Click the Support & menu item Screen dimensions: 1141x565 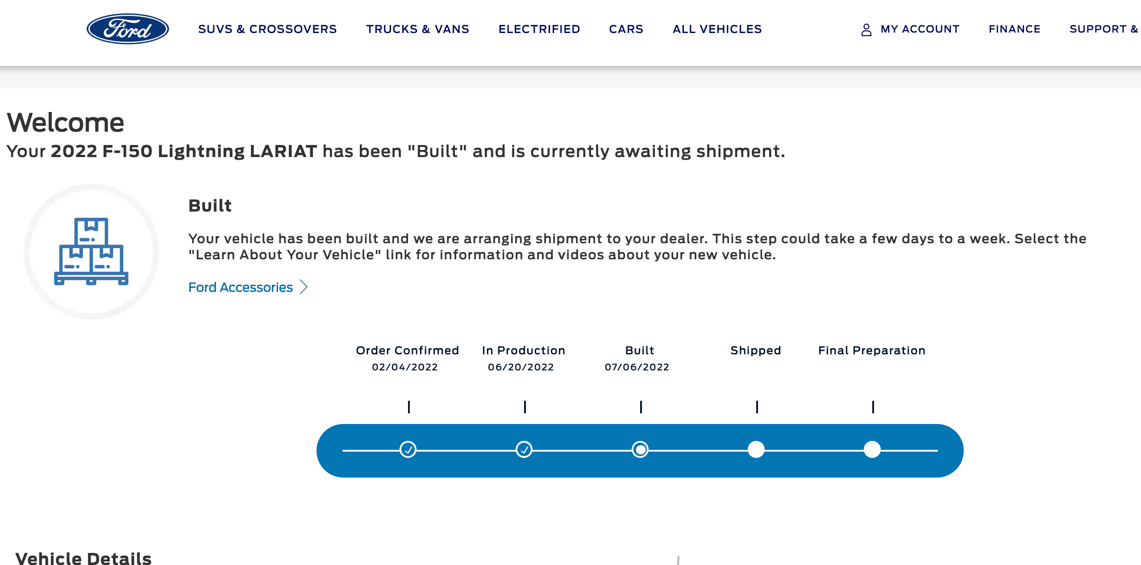pos(1104,29)
